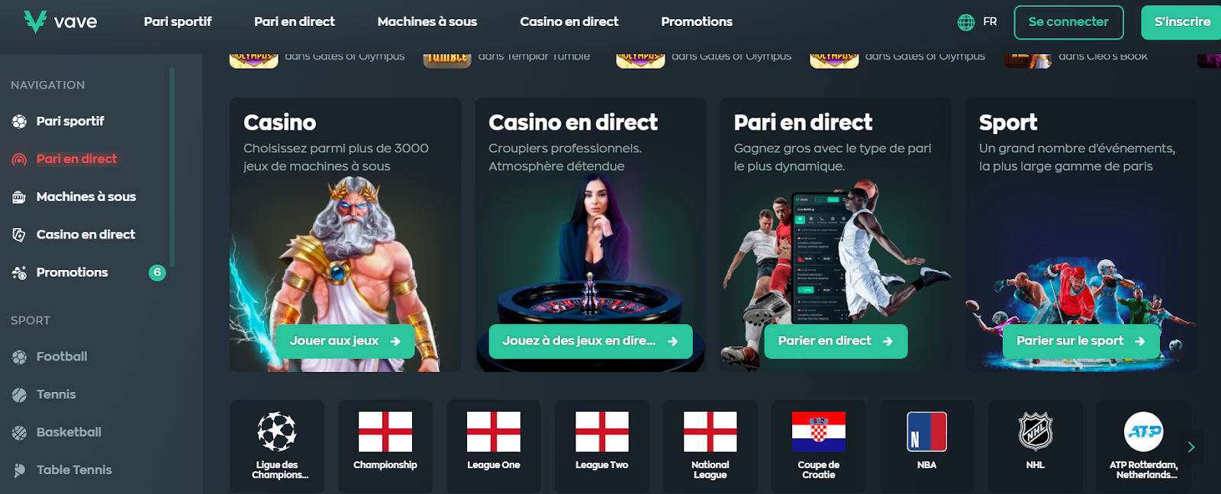Image resolution: width=1221 pixels, height=494 pixels.
Task: Click the right arrow of leagues carousel
Action: point(1190,447)
